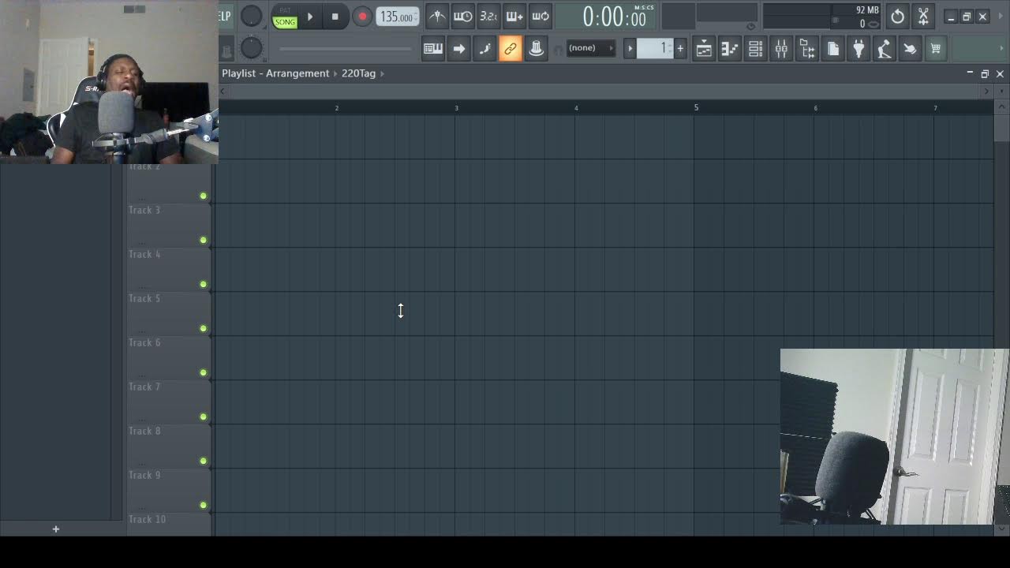
Task: Toggle step editing mode icon
Action: click(x=484, y=48)
